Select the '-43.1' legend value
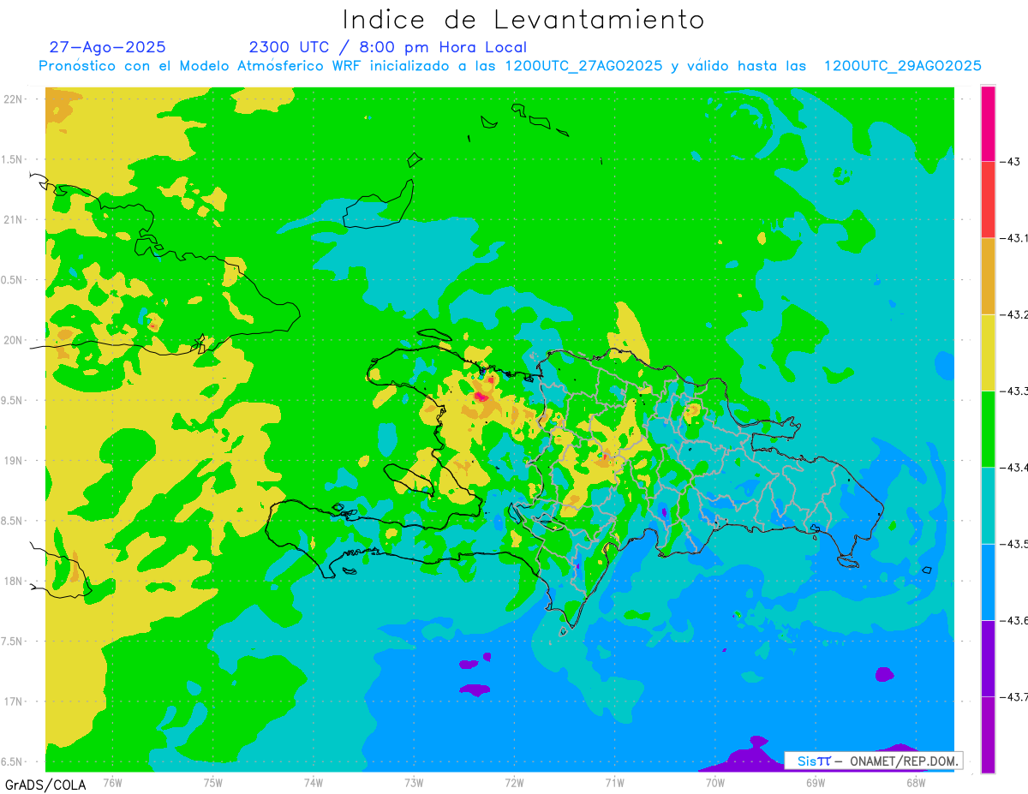This screenshot has height=794, width=1028. (1014, 238)
